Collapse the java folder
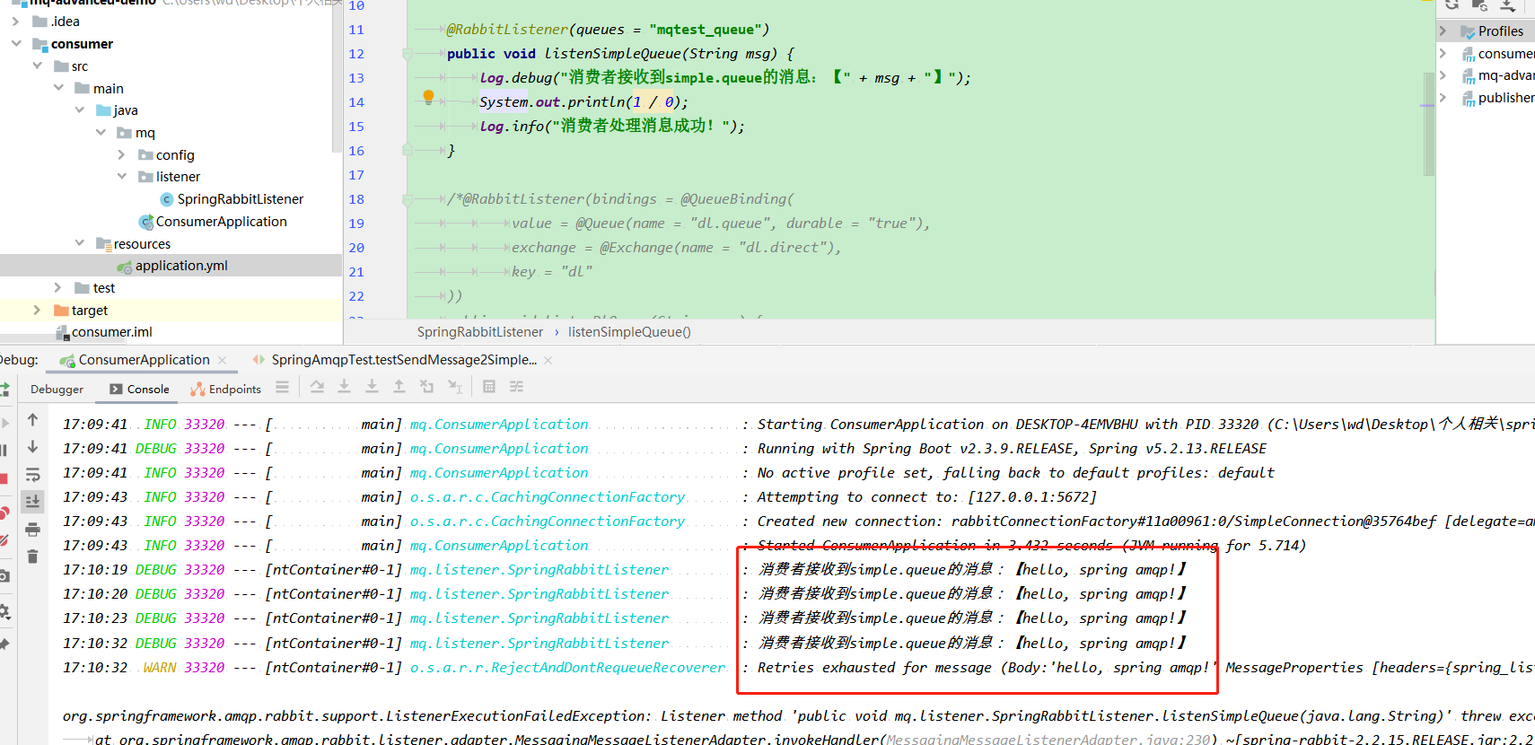1535x745 pixels. (79, 110)
